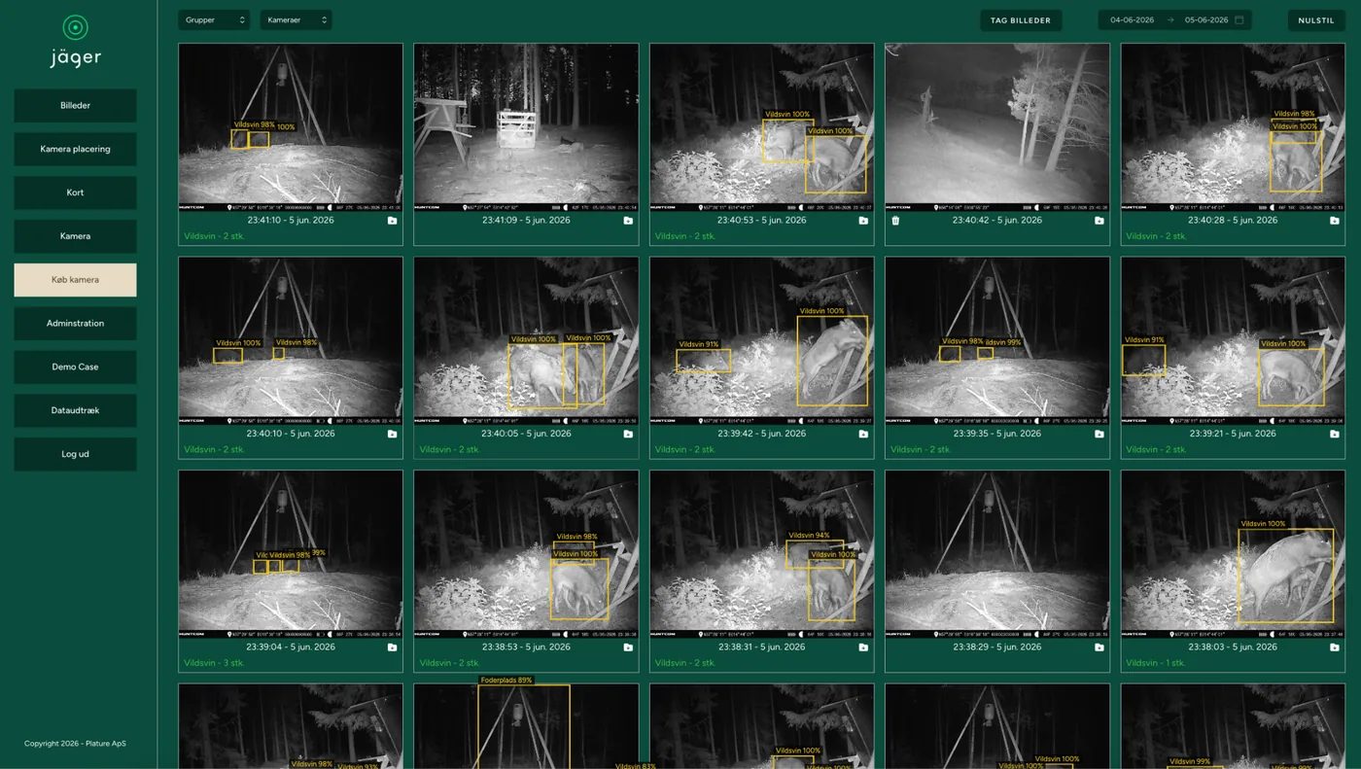
Task: Open Demo Case from the sidebar
Action: [x=75, y=367]
